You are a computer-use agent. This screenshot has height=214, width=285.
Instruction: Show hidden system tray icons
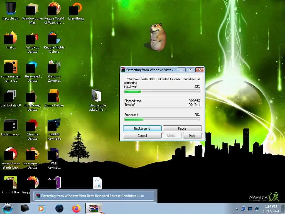click(x=237, y=209)
